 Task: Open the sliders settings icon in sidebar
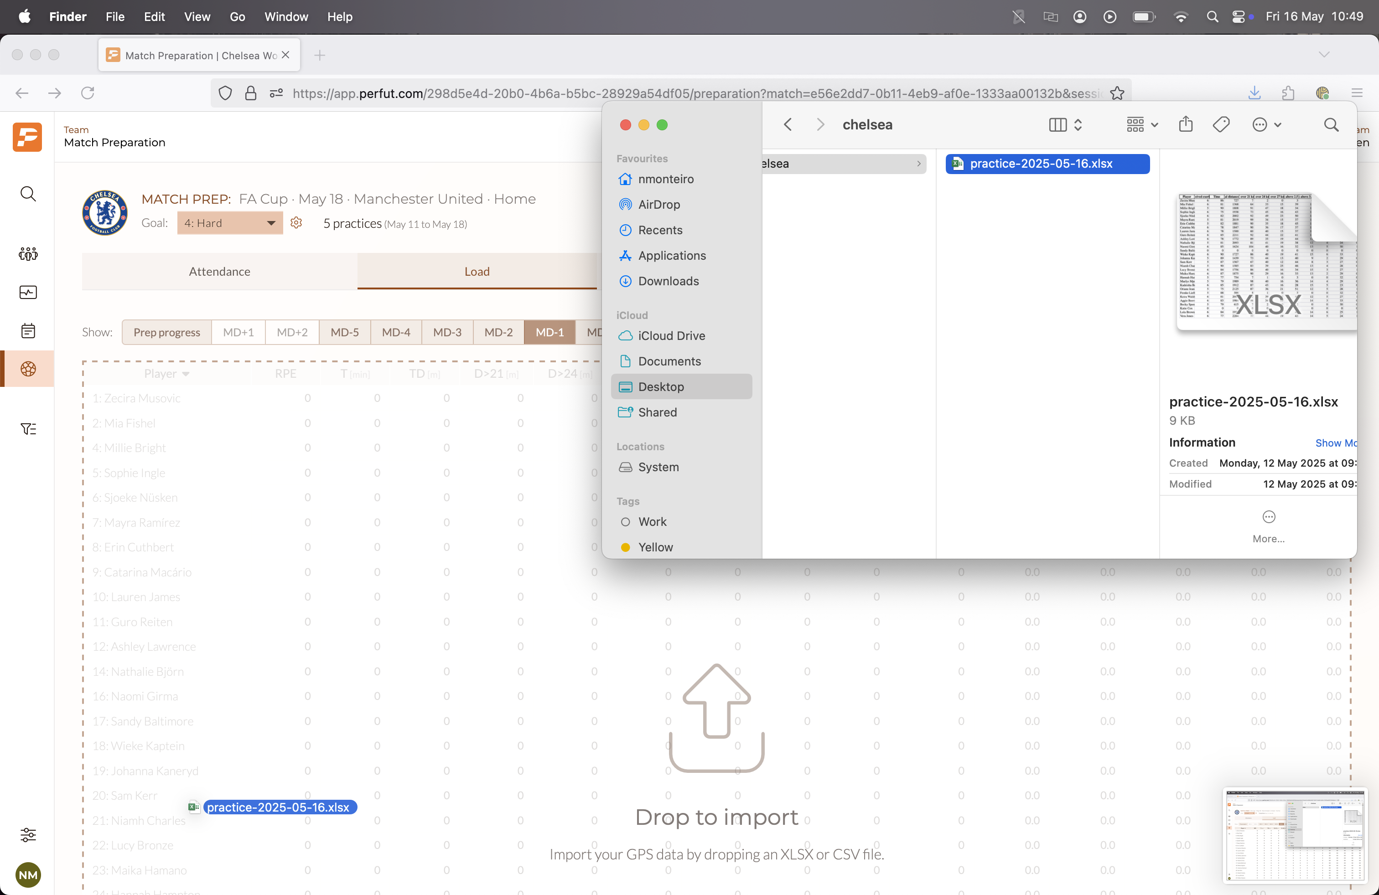(x=28, y=834)
